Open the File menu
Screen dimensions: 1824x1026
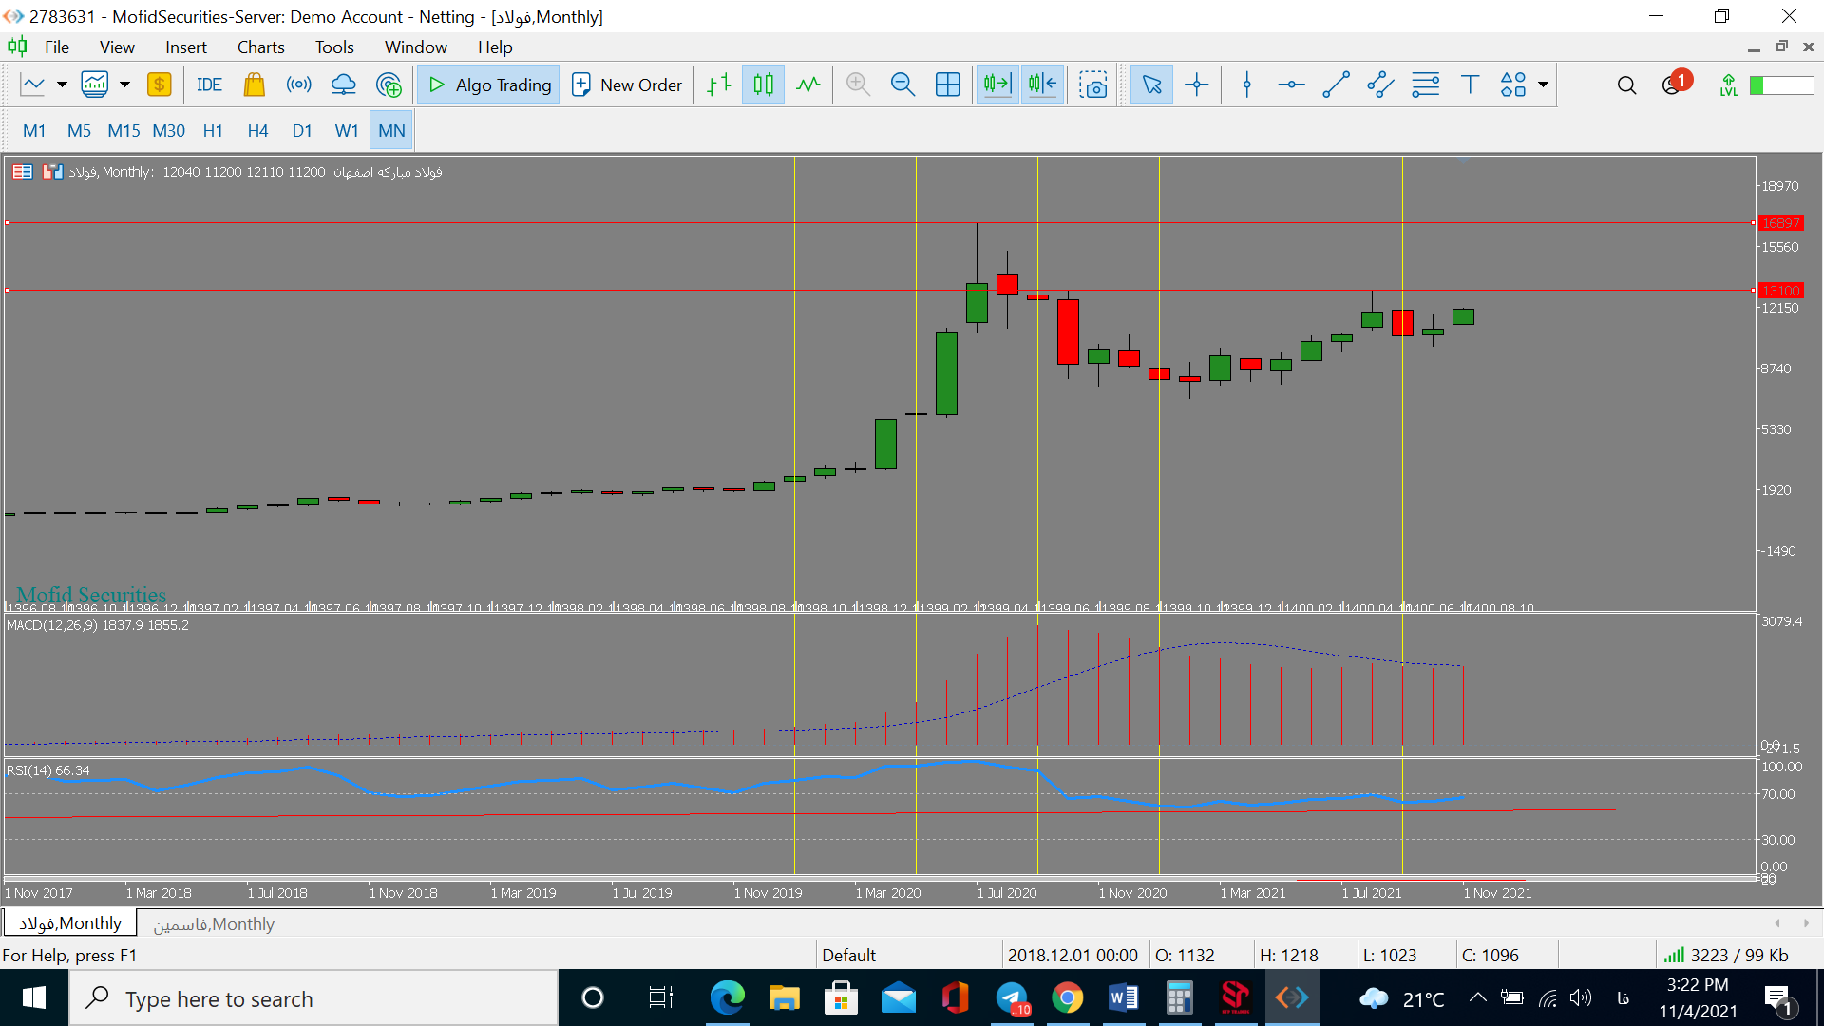(x=57, y=47)
